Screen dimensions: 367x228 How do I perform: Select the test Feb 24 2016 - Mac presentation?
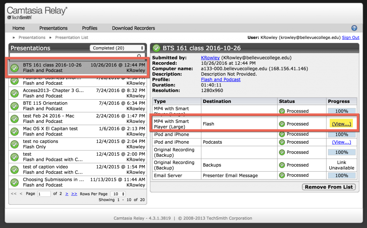(77, 119)
